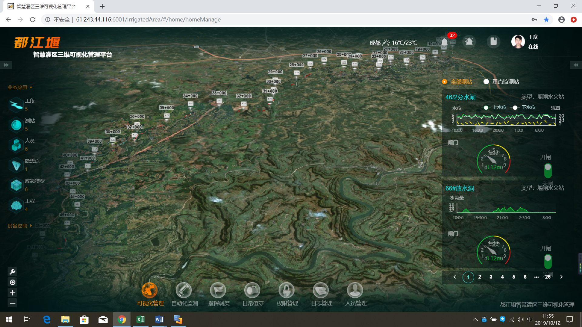582x327 pixels.
Task: Click the wrench tool icon
Action: coord(12,272)
